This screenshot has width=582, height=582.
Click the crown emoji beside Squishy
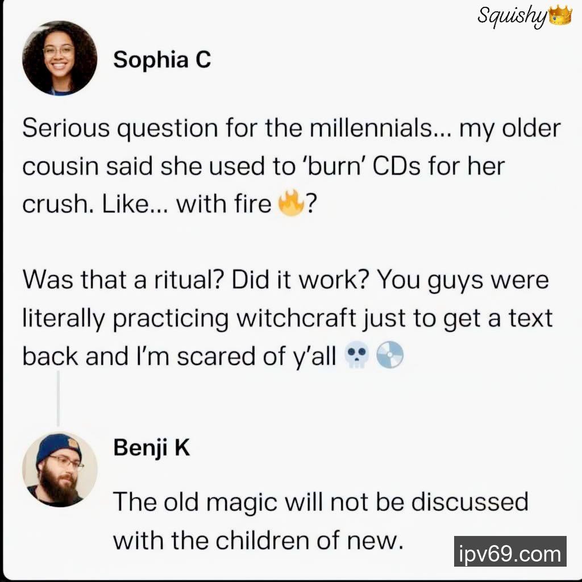[x=560, y=15]
